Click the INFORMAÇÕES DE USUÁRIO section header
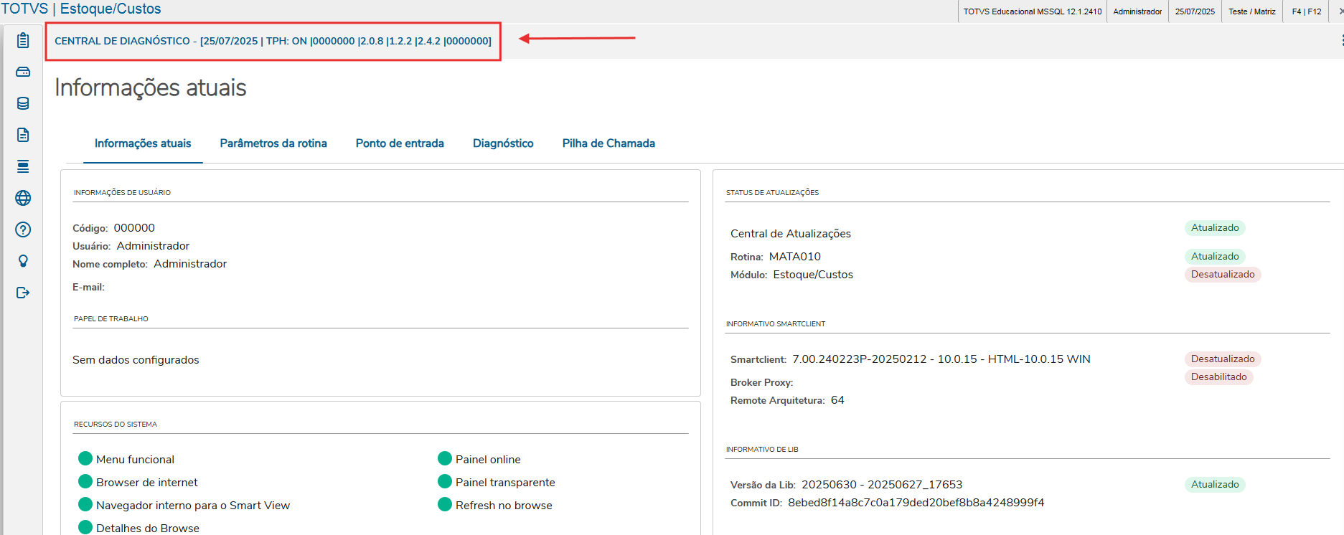The height and width of the screenshot is (535, 1344). coord(122,192)
